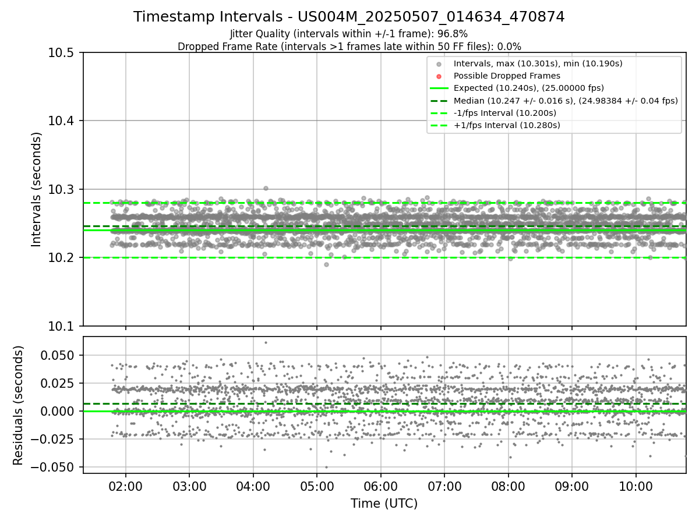This screenshot has width=699, height=524.
Task: Click the '07:00' time tick label
Action: tap(444, 486)
